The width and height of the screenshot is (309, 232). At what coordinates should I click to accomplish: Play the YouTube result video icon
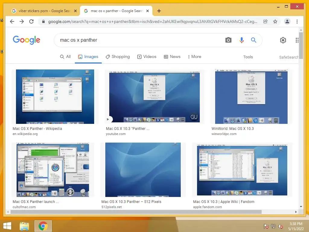coord(108,119)
